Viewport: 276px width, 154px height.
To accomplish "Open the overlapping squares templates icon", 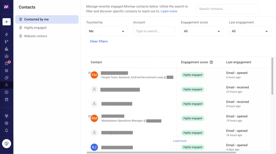I will [7, 78].
